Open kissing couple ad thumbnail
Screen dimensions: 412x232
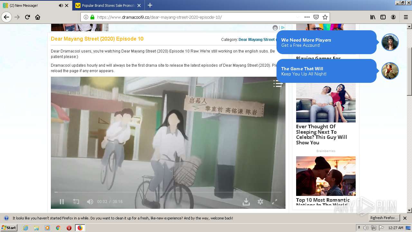(326, 176)
